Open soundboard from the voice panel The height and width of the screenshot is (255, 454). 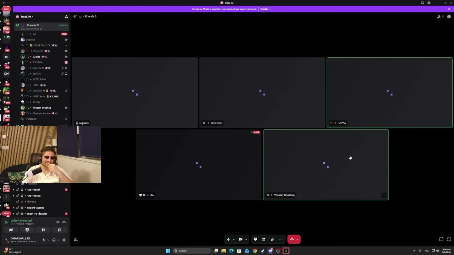coord(59,230)
